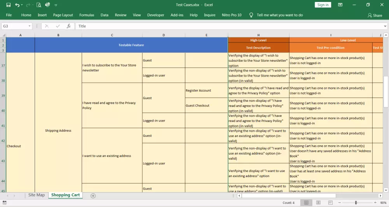Click the zoom slider handle
This screenshot has width=389, height=207.
356,203
